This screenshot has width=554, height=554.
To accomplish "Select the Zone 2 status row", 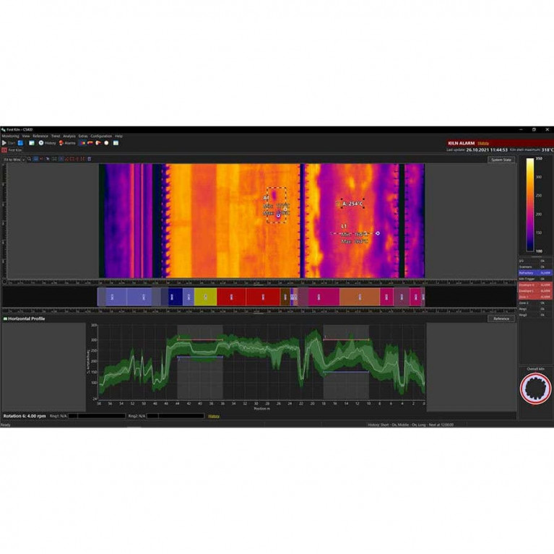I will pyautogui.click(x=535, y=303).
